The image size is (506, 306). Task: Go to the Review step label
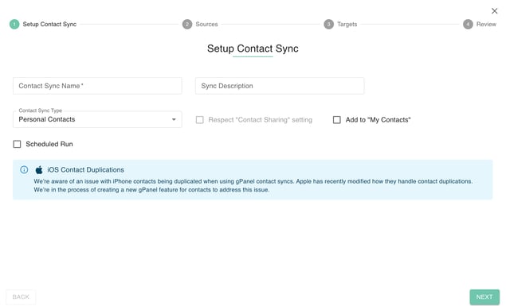pyautogui.click(x=486, y=24)
